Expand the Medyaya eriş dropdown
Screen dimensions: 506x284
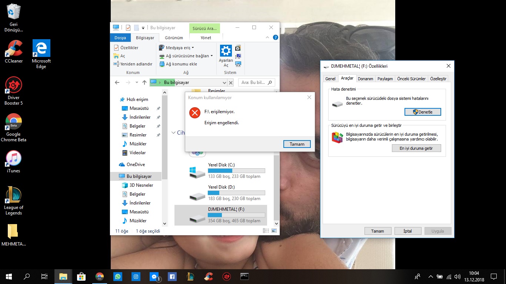click(177, 48)
